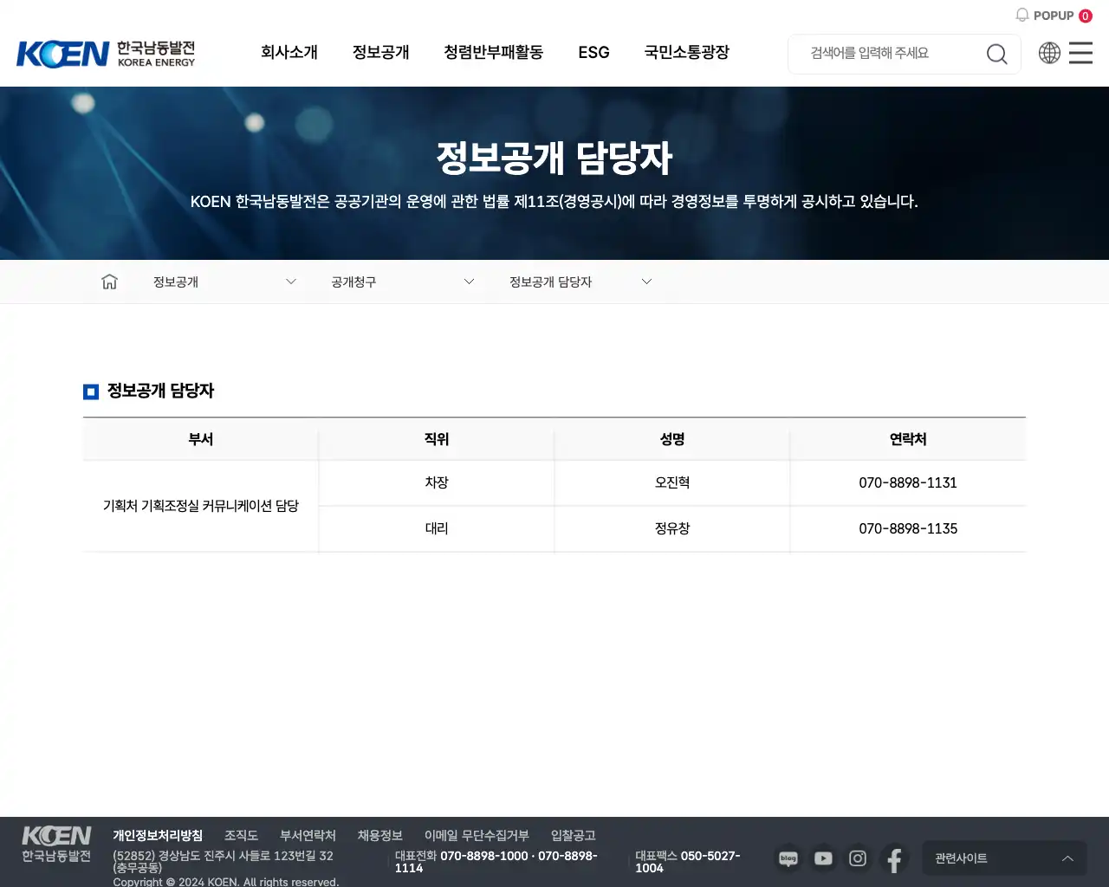Open the 회사소개 menu

pos(289,53)
